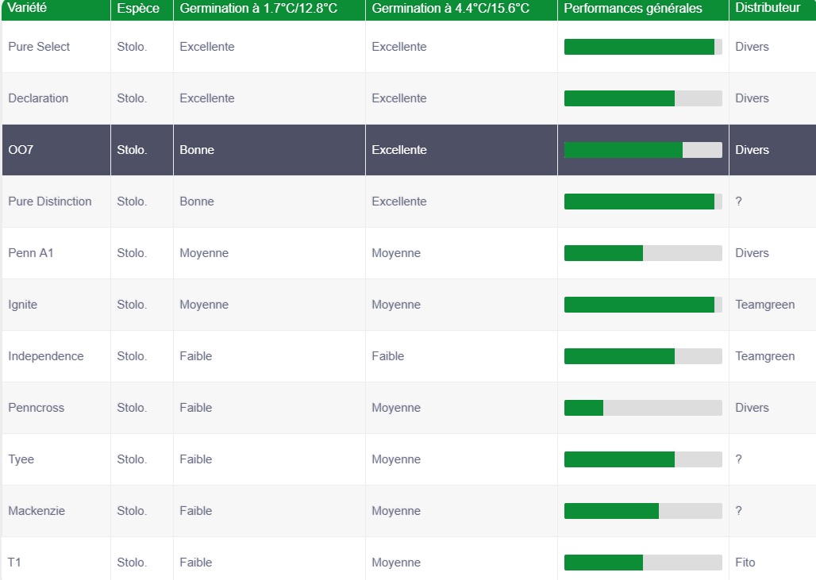
Task: Click the Fito distributor for T1
Action: 745,563
